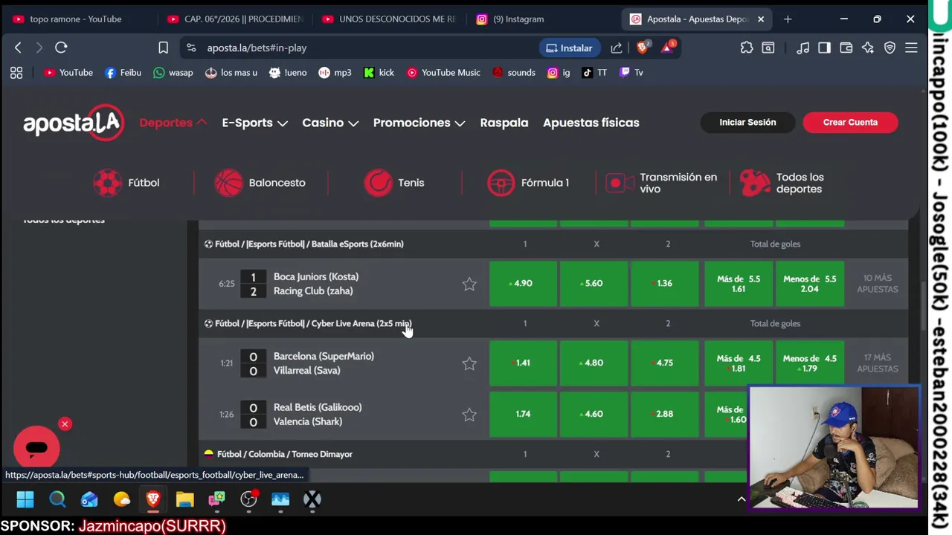Go back in browser history
This screenshot has width=952, height=535.
click(18, 48)
